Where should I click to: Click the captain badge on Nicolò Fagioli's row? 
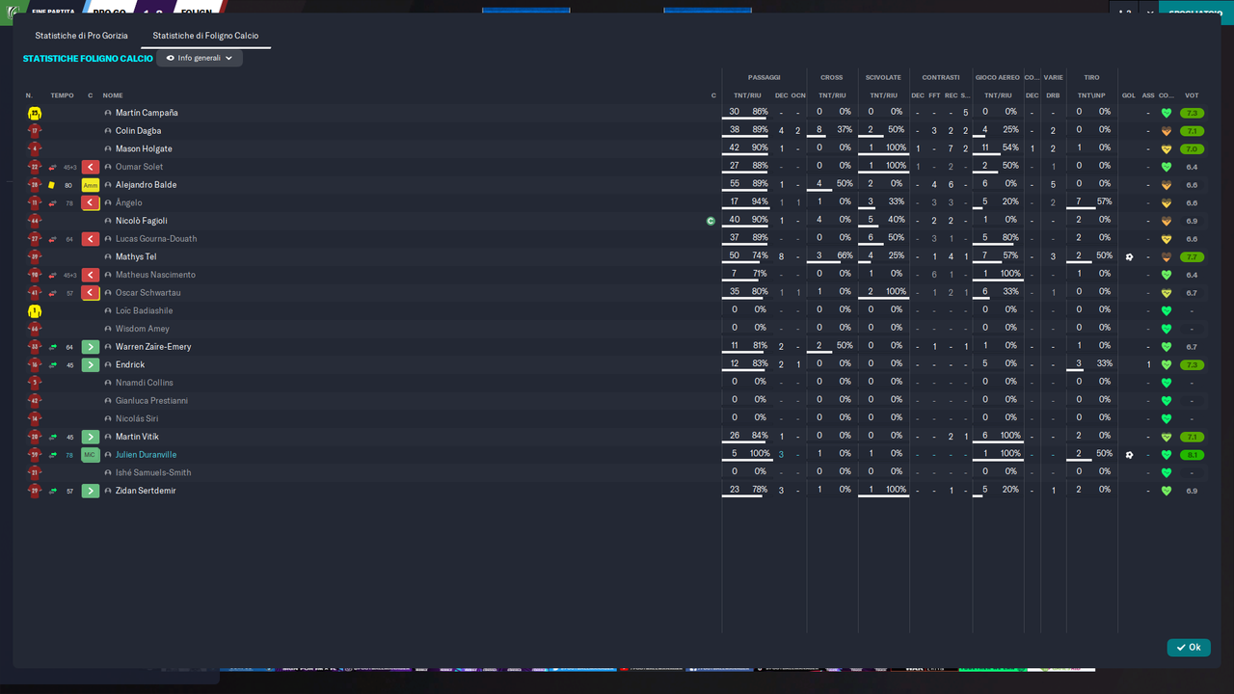point(711,221)
